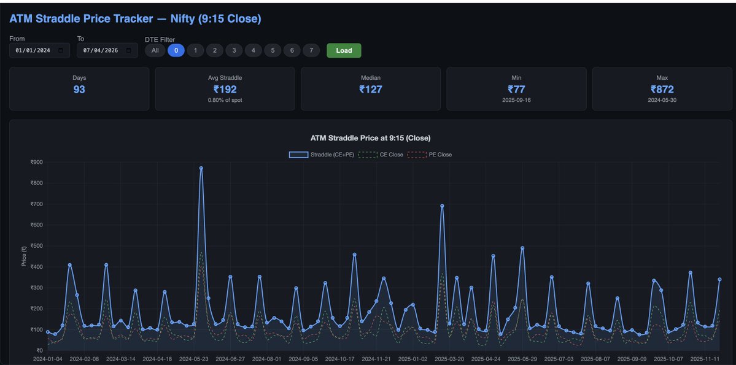Screen dimensions: 736x365
Task: Select DTE filter value 0
Action: (176, 50)
